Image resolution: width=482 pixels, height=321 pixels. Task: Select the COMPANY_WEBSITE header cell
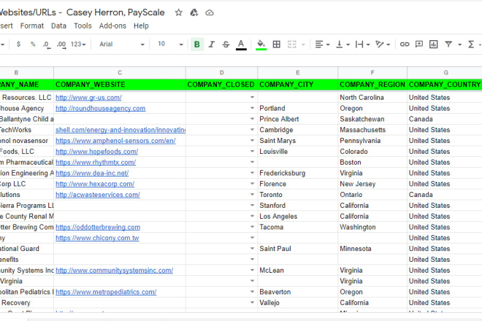[x=120, y=85]
